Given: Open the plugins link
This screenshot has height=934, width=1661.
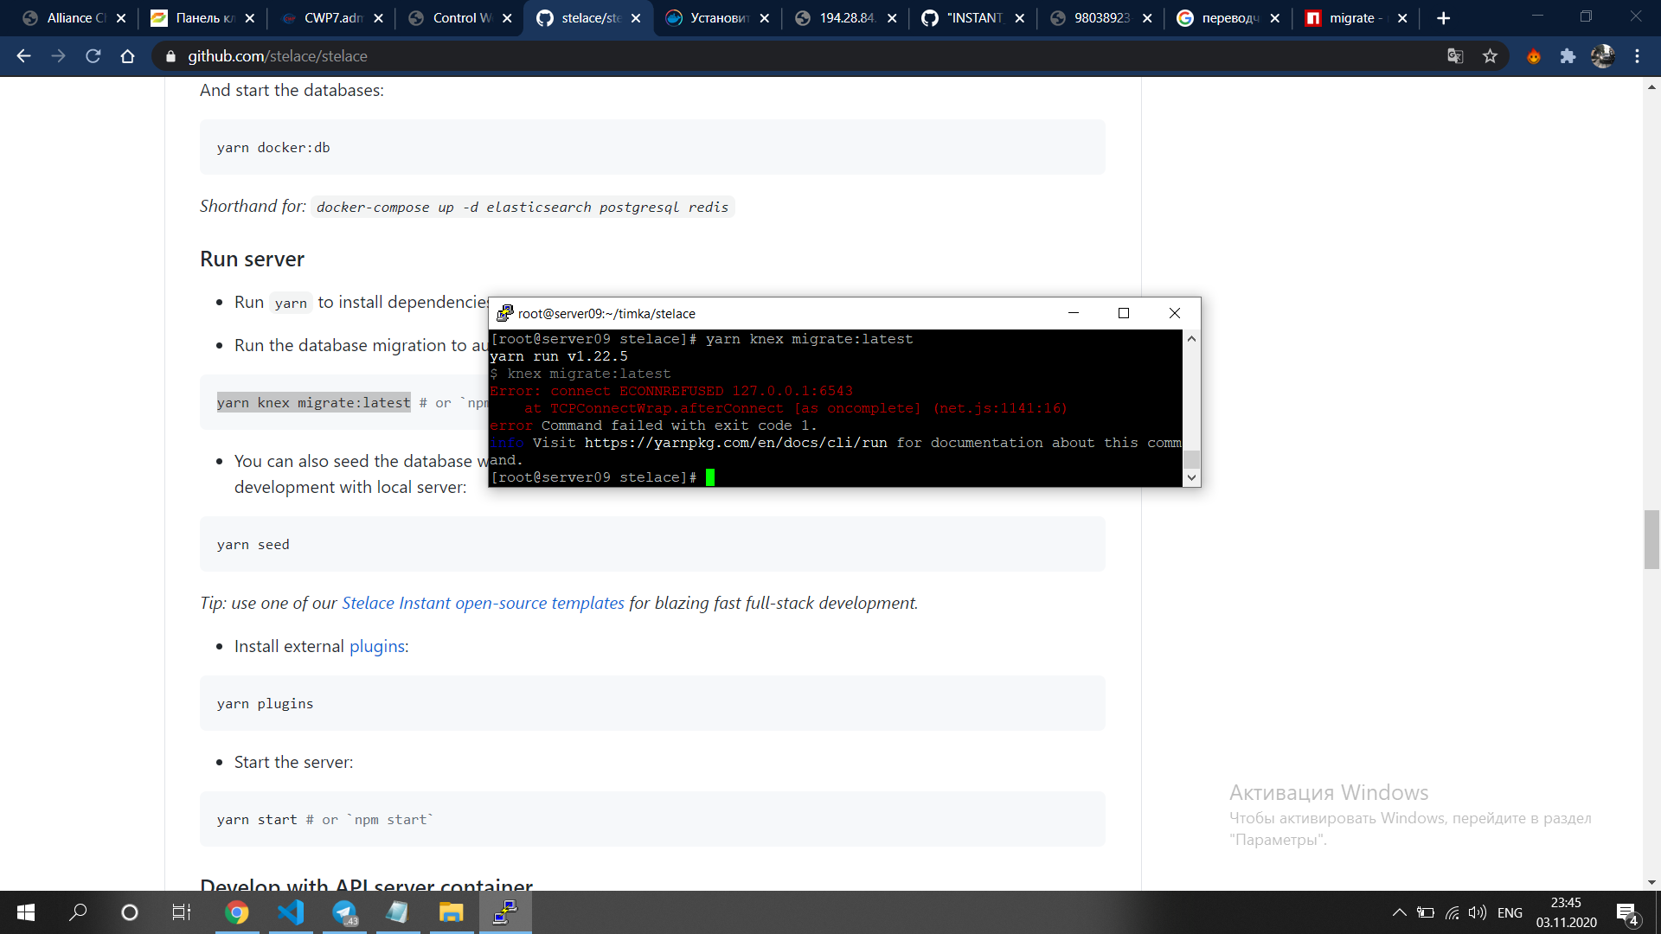Looking at the screenshot, I should (x=376, y=646).
